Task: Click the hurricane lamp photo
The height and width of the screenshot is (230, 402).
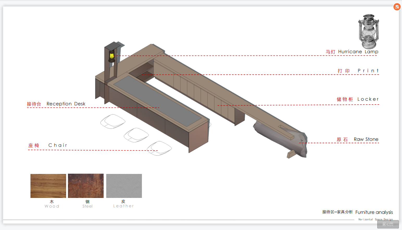Action: [x=369, y=32]
